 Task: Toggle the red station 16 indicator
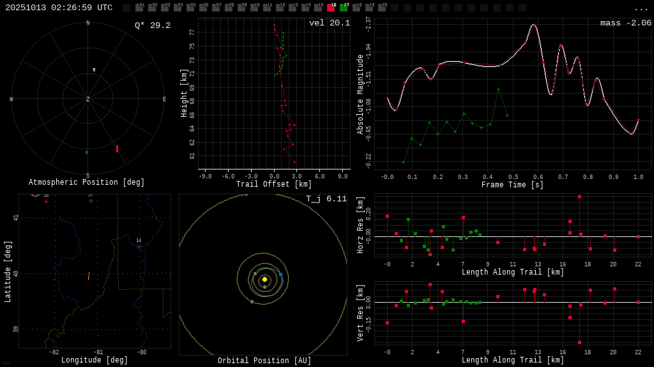(331, 8)
